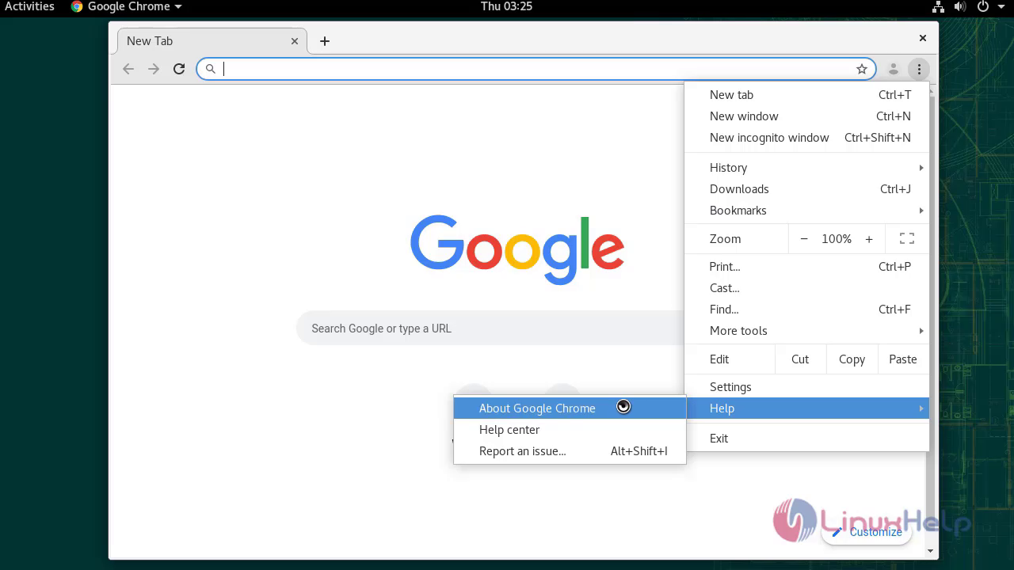The height and width of the screenshot is (570, 1014).
Task: Click the volume icon in top bar
Action: [960, 7]
